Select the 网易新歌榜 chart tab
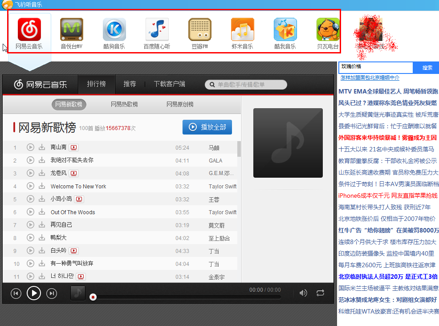439x326 pixels. pyautogui.click(x=69, y=105)
